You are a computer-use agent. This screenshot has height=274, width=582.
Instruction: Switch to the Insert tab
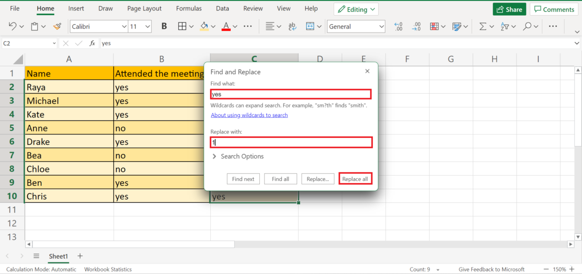point(76,9)
